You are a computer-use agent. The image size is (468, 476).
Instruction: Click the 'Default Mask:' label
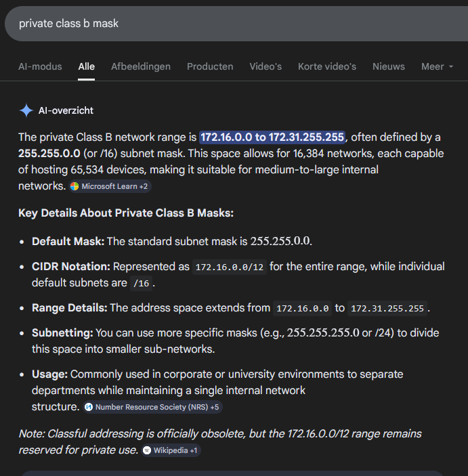point(68,241)
